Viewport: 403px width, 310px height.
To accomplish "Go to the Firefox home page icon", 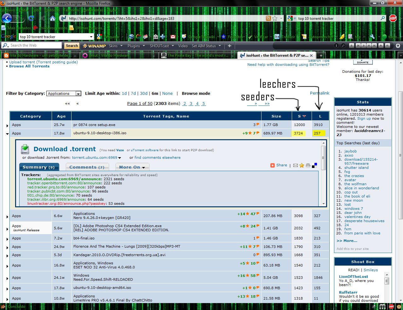I will pos(53,18).
